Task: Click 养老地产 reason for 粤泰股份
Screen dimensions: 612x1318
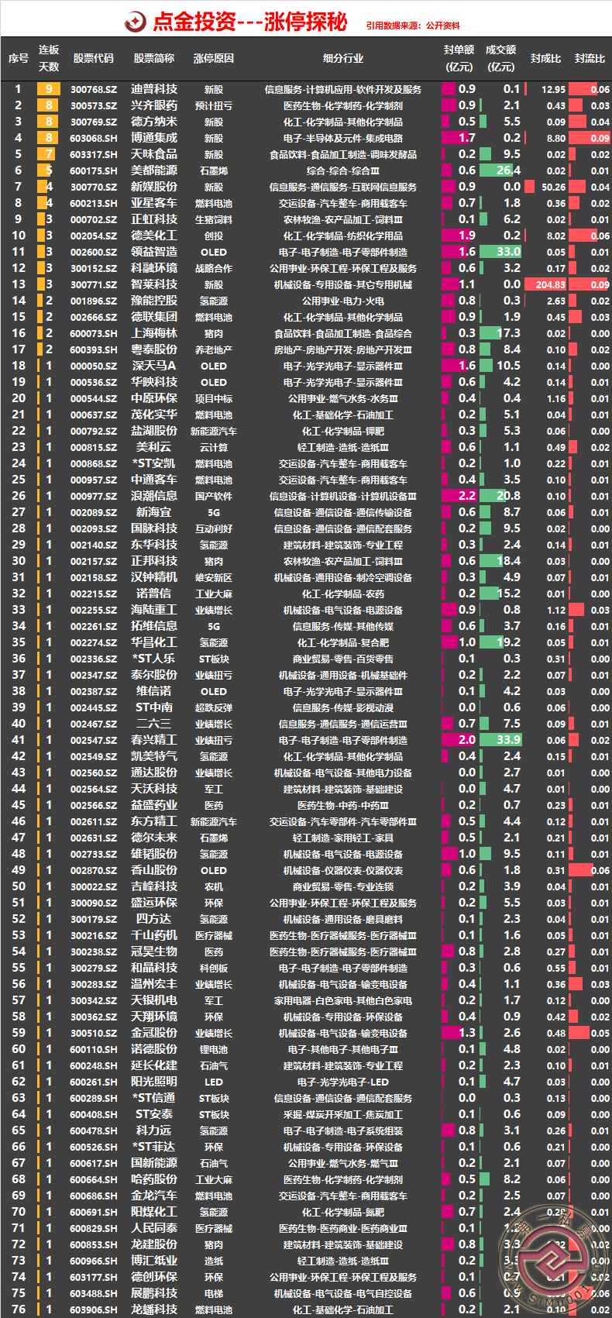Action: (214, 350)
